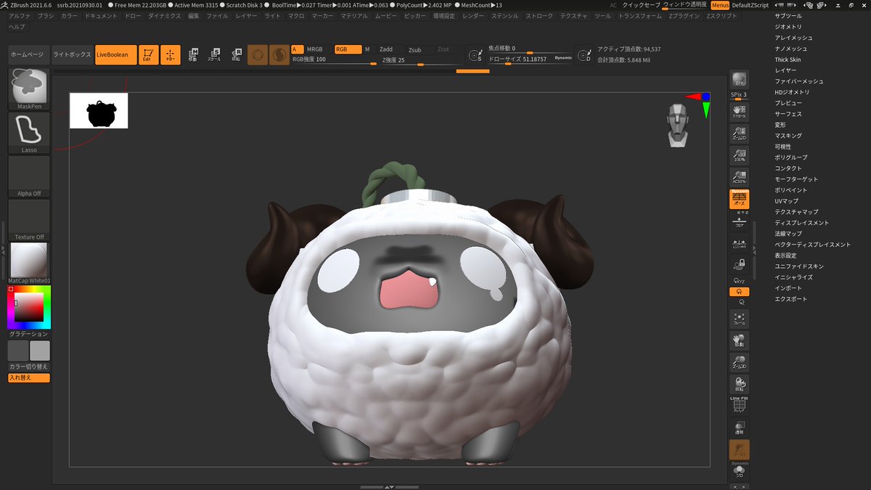
Task: Click the DefaultZScript button
Action: point(751,4)
